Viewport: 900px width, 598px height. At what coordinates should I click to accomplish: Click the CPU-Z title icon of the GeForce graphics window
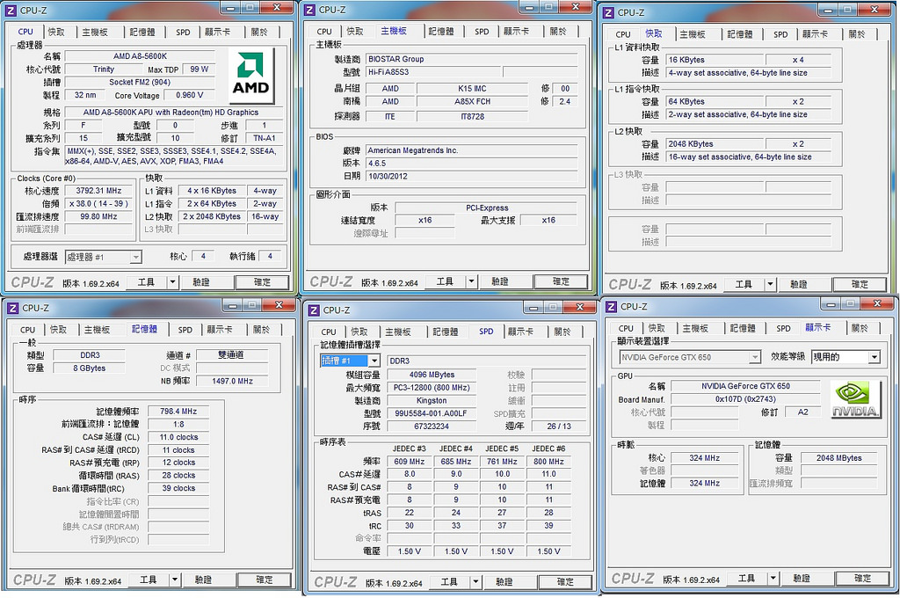(x=612, y=307)
